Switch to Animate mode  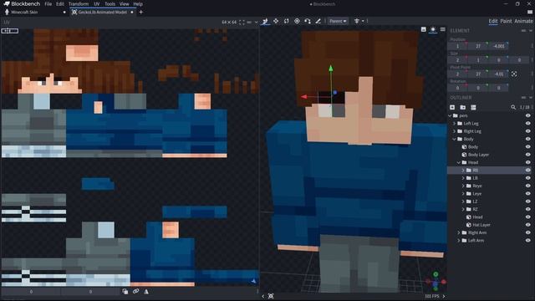(x=523, y=21)
